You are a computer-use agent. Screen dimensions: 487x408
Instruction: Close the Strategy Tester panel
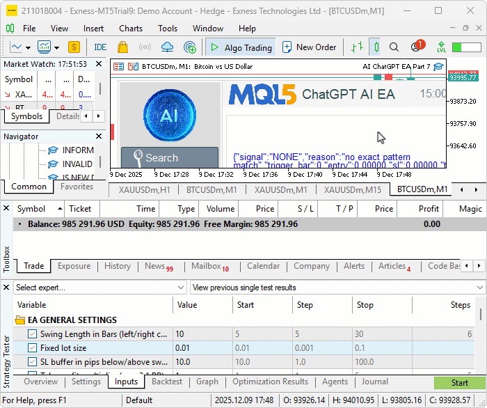(x=6, y=288)
